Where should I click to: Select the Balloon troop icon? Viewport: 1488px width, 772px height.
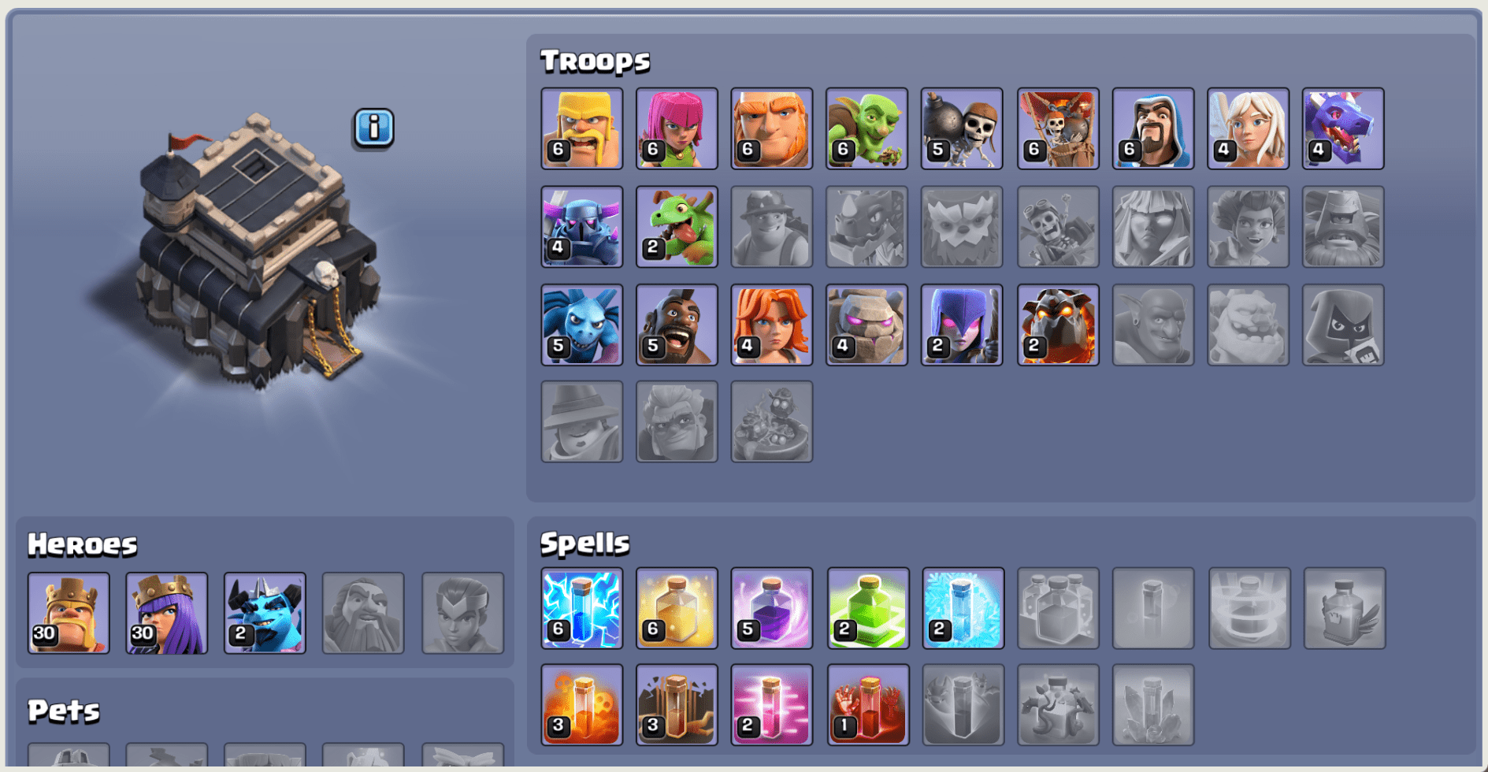[1058, 128]
